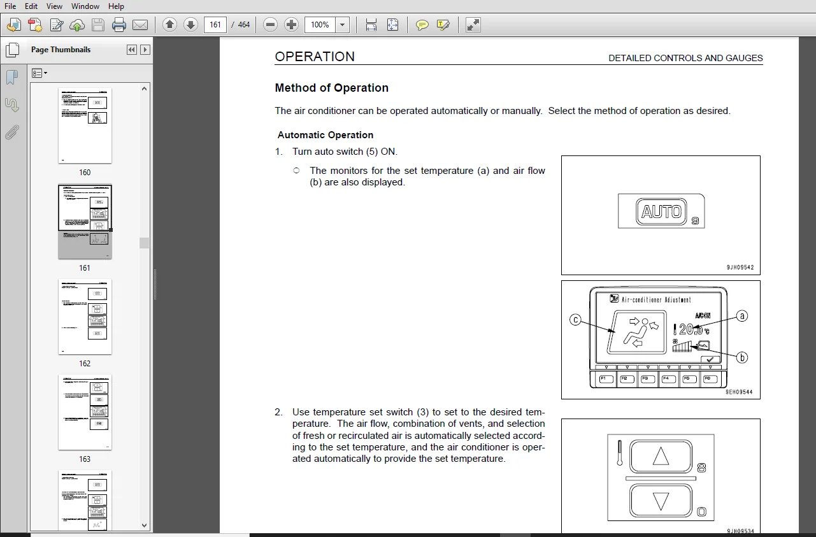Open the Edit menu
Viewport: 816px width, 537px height.
point(31,6)
